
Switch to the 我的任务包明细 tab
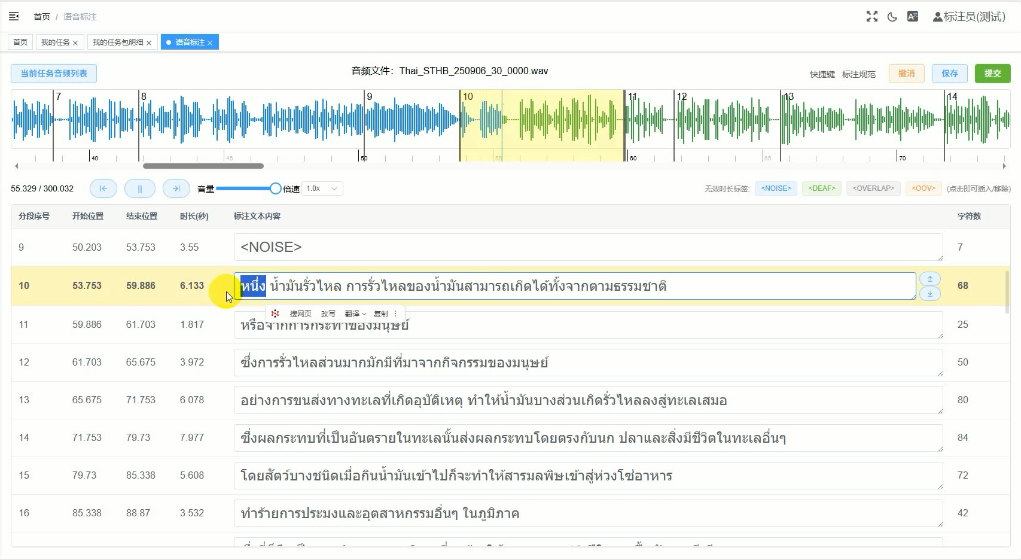(118, 42)
